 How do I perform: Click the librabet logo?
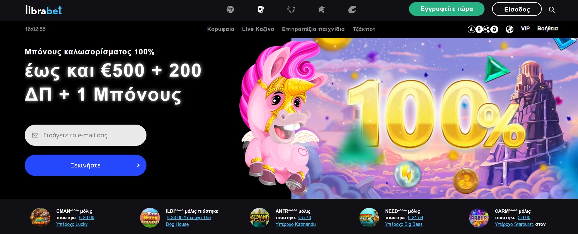44,10
